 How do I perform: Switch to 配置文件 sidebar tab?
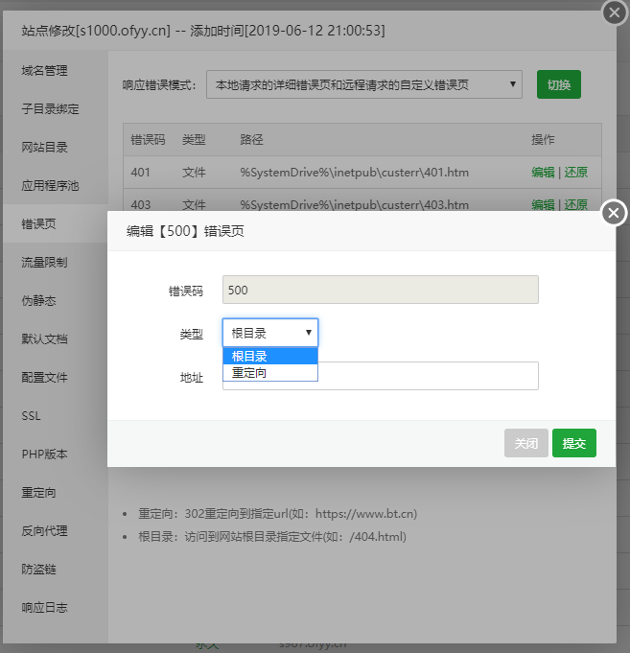pos(56,377)
